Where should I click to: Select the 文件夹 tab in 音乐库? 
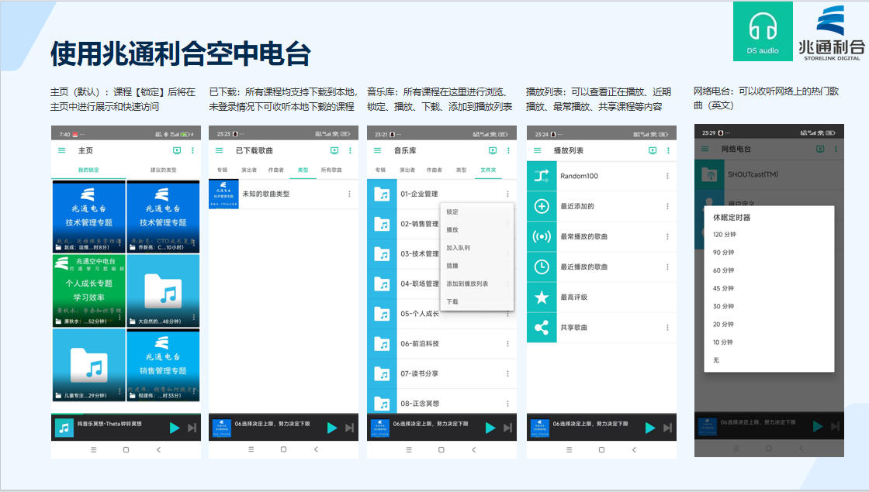point(488,170)
